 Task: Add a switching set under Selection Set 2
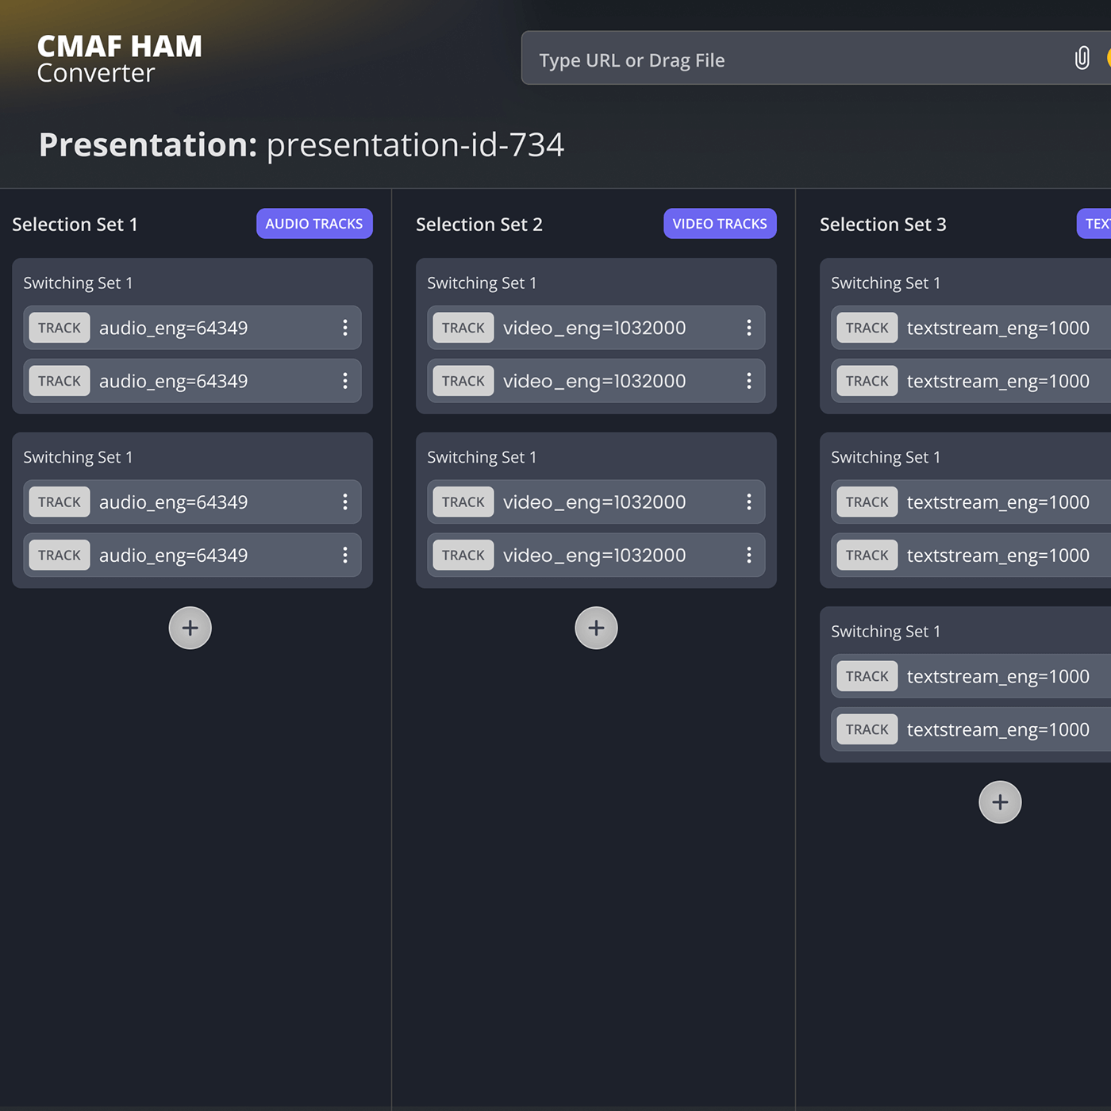(x=596, y=628)
